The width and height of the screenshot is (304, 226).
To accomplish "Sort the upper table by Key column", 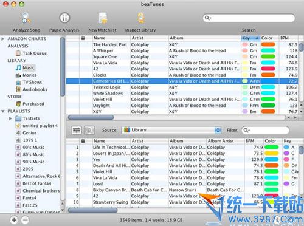I will (250, 38).
